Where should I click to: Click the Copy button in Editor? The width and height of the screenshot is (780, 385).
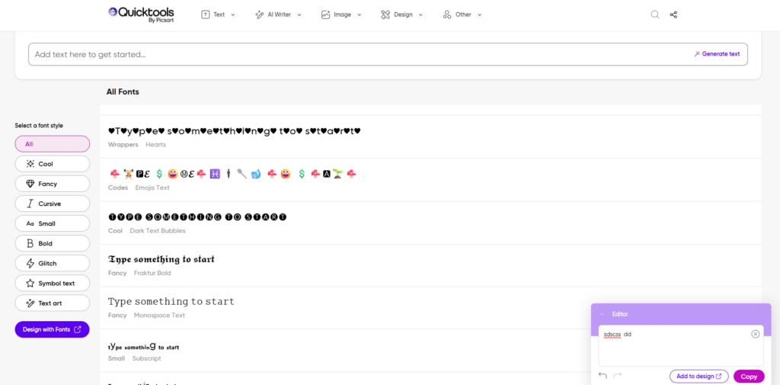click(x=749, y=376)
